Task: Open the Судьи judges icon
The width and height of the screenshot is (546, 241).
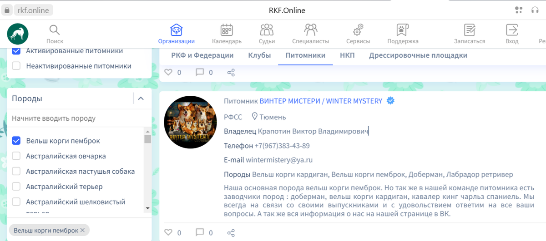Action: 267,30
